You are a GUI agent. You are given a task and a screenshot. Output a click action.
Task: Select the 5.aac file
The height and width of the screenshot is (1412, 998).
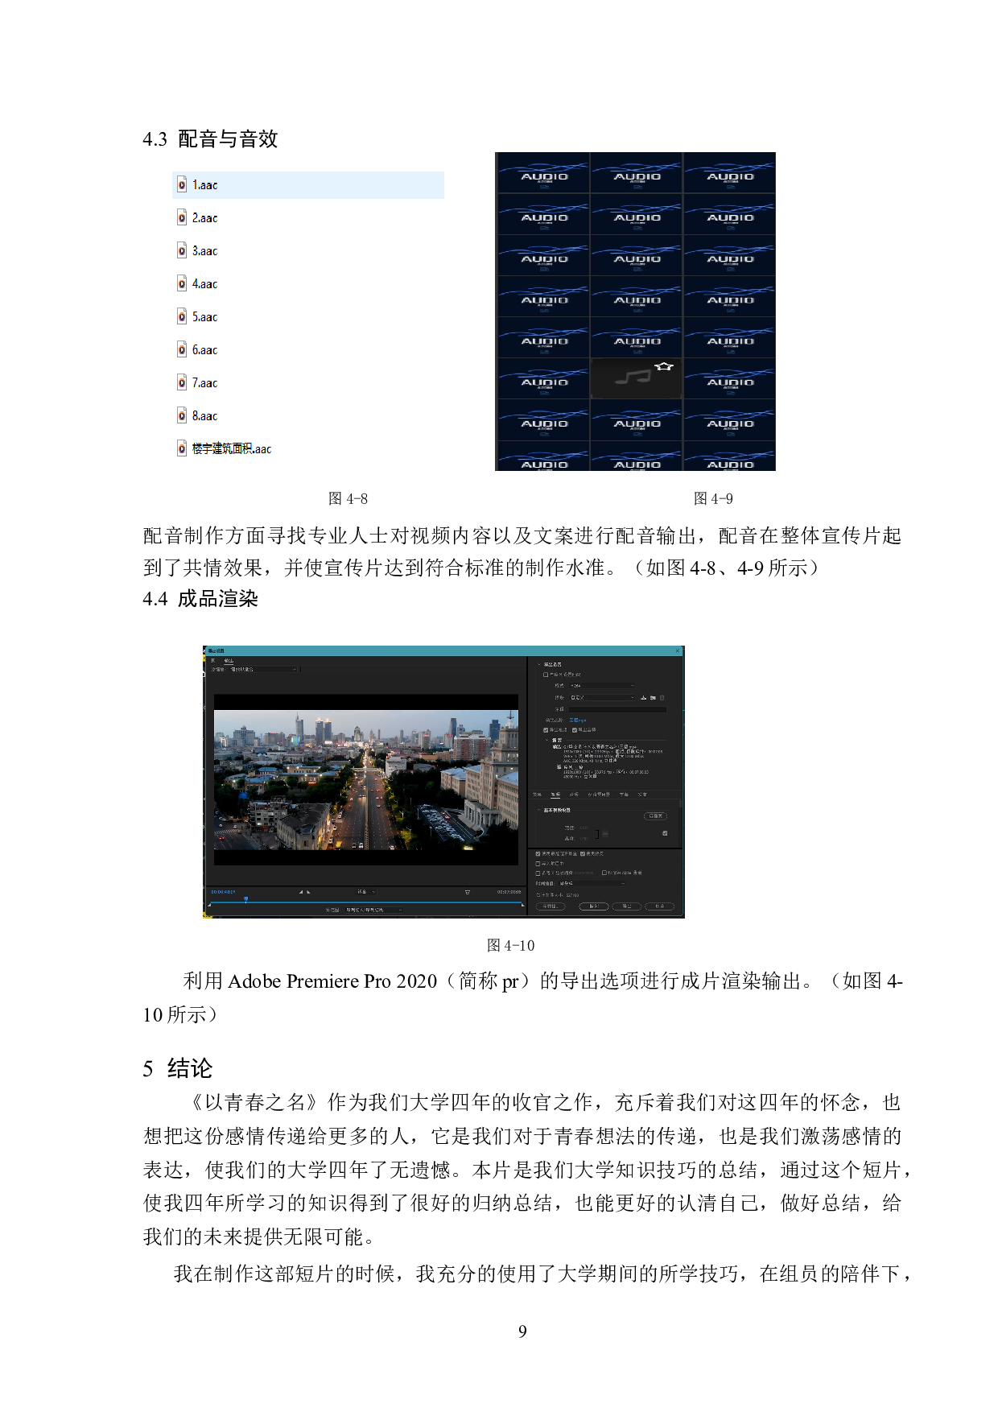click(x=205, y=317)
